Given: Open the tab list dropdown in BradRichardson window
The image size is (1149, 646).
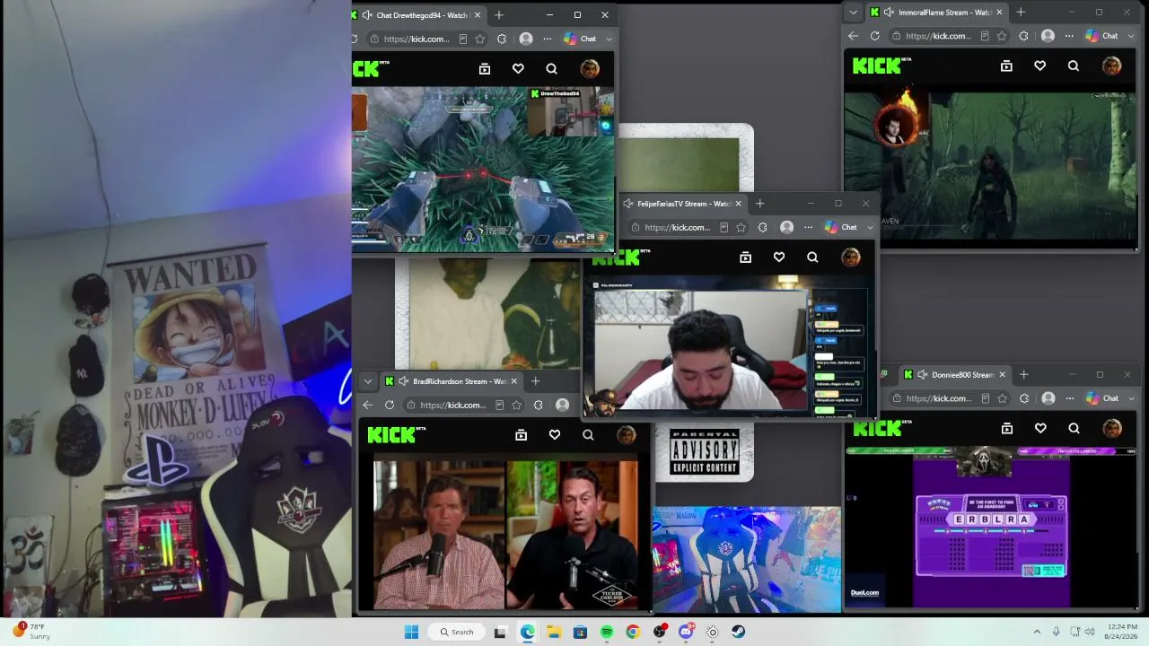Looking at the screenshot, I should coord(367,381).
